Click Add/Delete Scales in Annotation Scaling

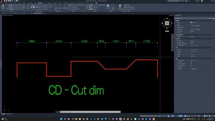(x=129, y=7)
